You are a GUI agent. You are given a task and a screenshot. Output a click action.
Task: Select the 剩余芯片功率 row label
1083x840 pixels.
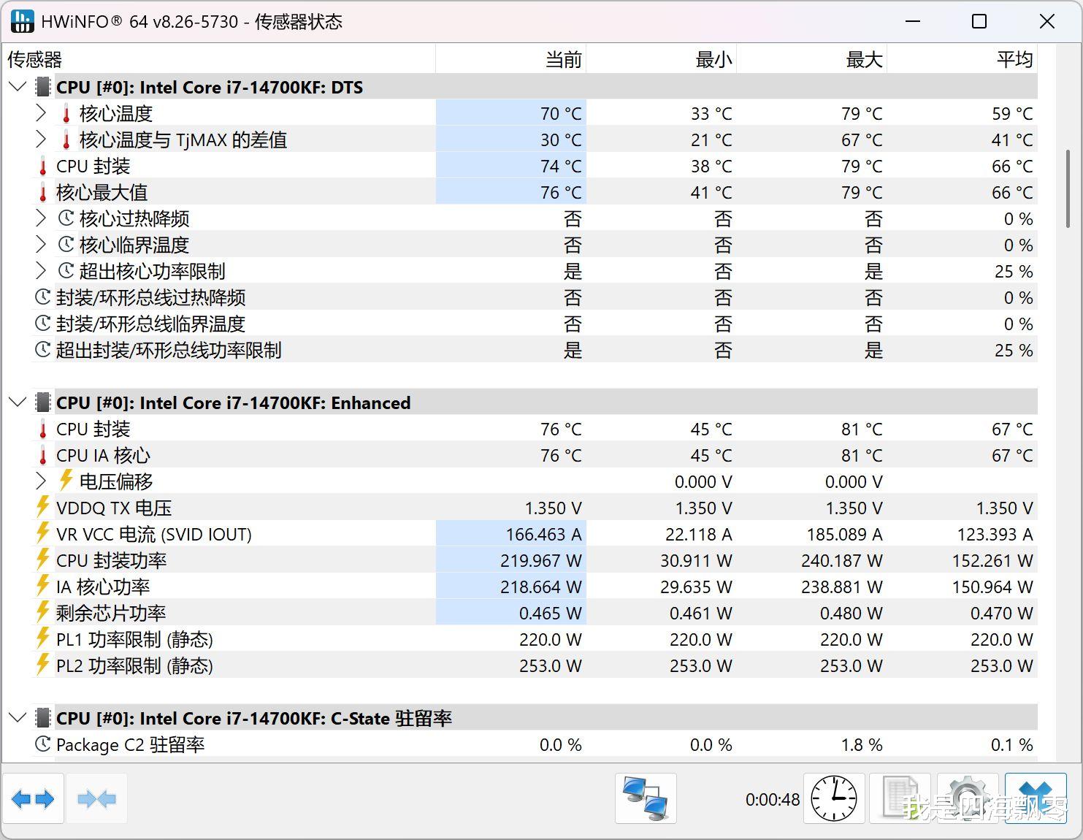coord(111,614)
